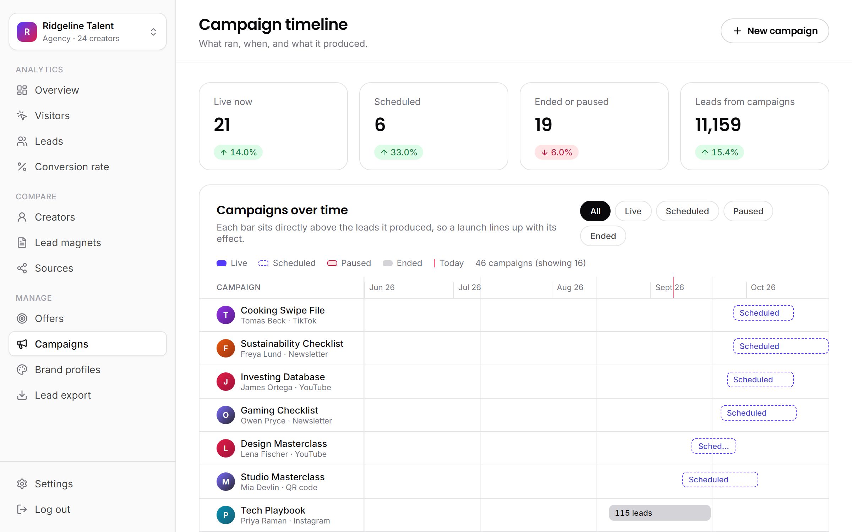This screenshot has width=852, height=532.
Task: Click the Sources share icon
Action: click(x=22, y=268)
